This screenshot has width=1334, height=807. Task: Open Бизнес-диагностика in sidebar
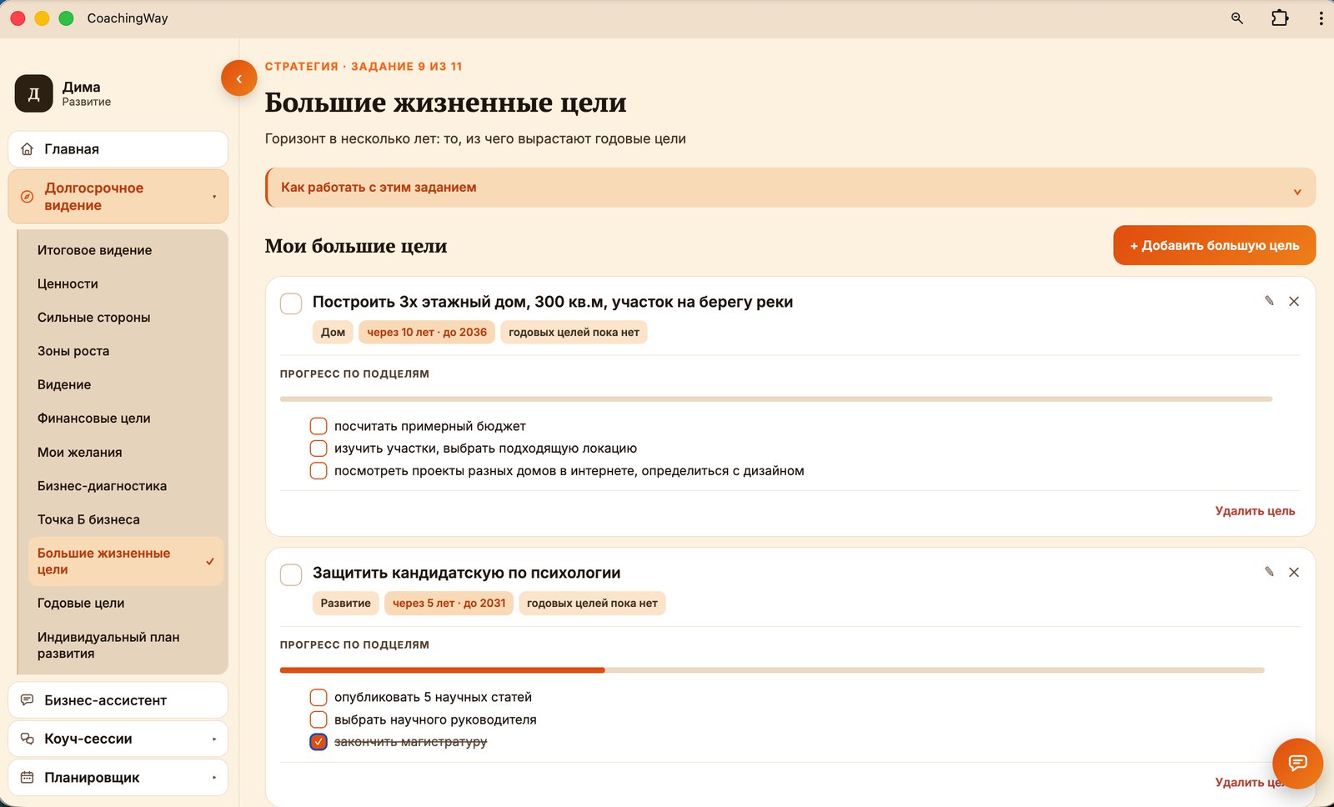point(102,486)
